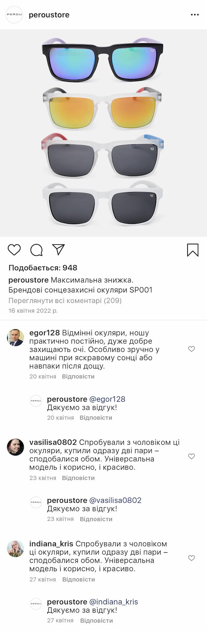Screen dimensions: 207x631
Task: Reply to vasilisa0802's comment
Action: point(78,478)
